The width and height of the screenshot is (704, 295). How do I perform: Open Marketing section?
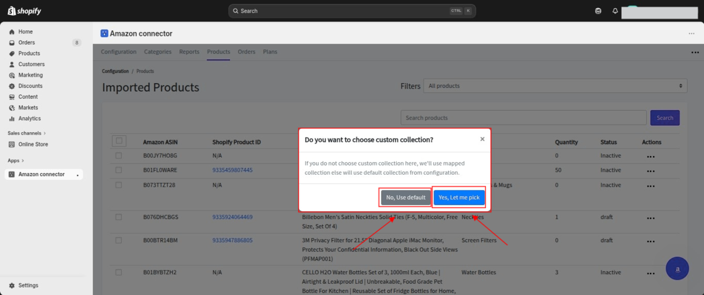click(x=31, y=75)
